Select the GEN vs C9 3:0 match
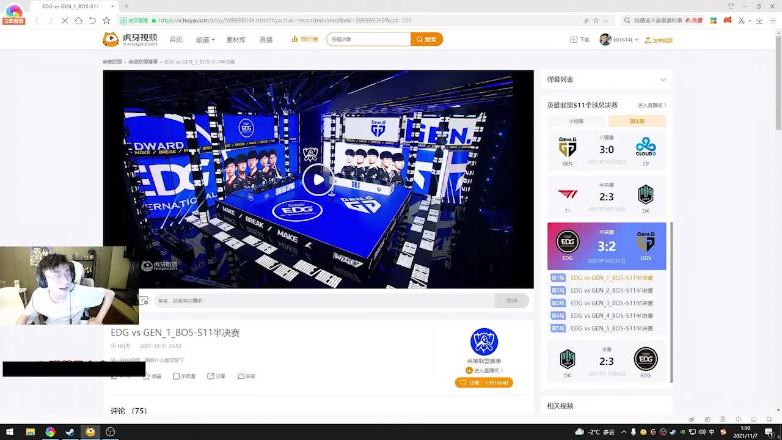 607,150
